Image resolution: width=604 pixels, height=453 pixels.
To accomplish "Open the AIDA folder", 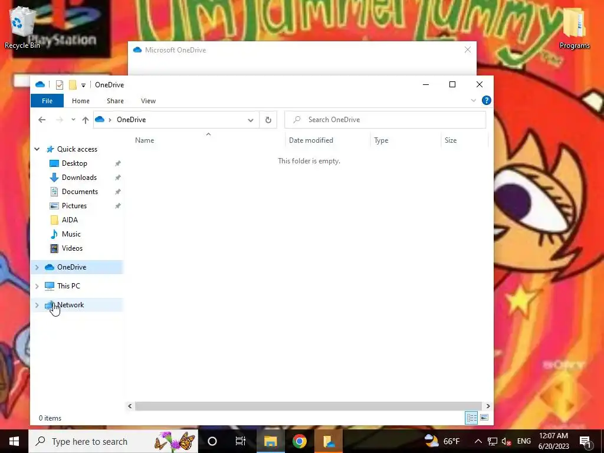I will pos(70,220).
